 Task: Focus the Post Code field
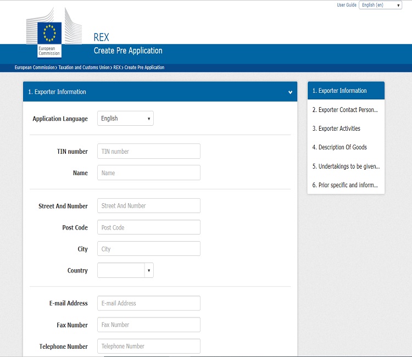click(149, 227)
